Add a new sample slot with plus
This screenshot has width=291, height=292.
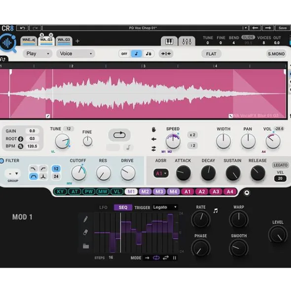77,41
